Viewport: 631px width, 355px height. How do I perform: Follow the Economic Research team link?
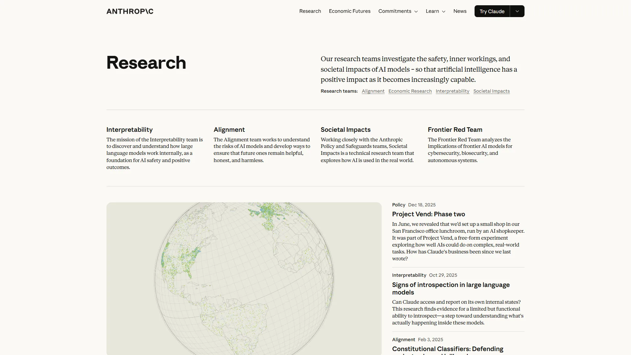(410, 91)
